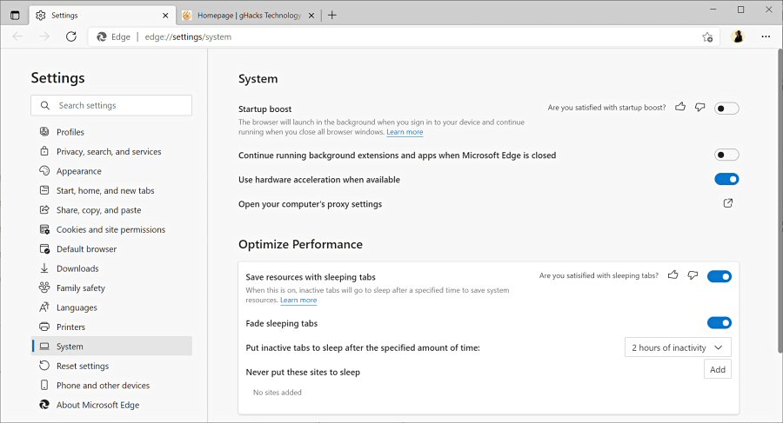The width and height of the screenshot is (783, 423).
Task: Click the Search settings field
Action: (111, 105)
